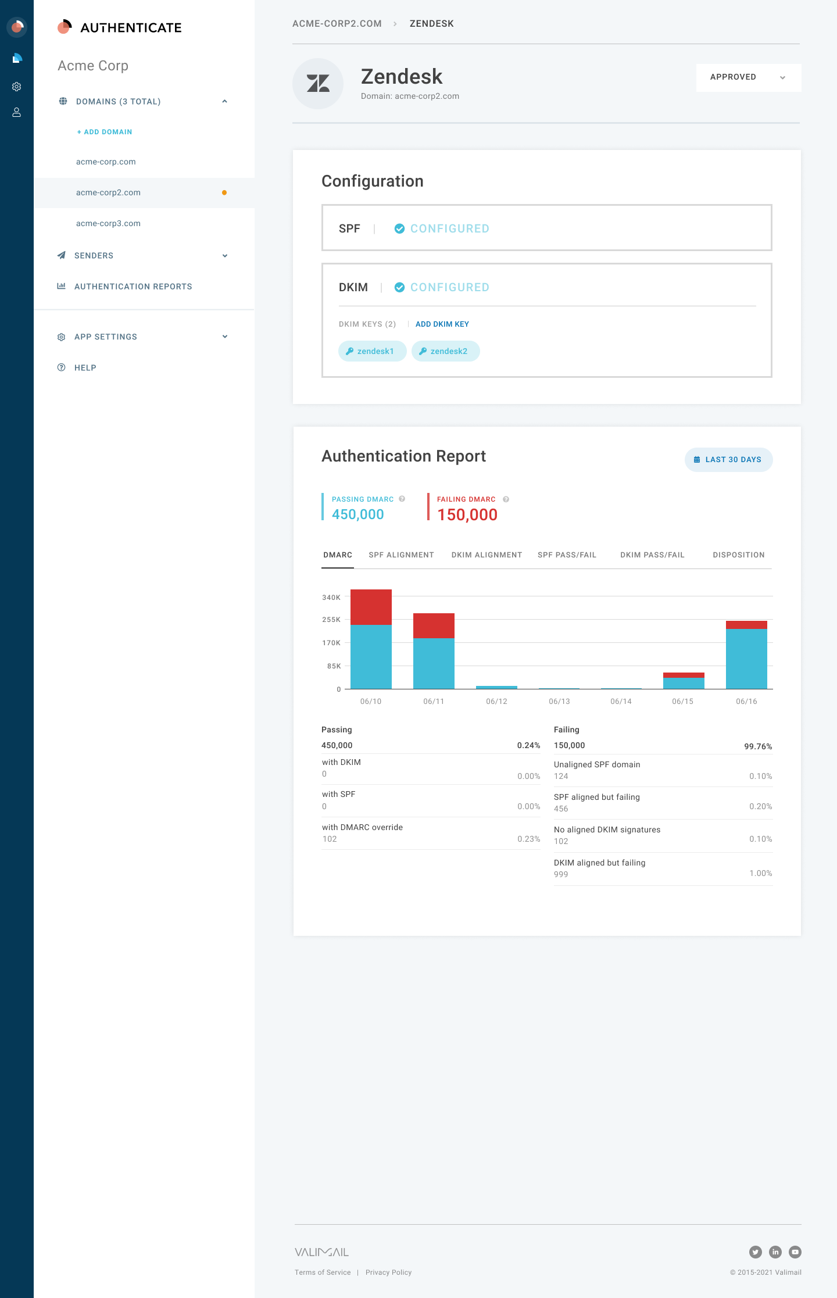Open Valimail LinkedIn page
837x1298 pixels.
pyautogui.click(x=775, y=1252)
